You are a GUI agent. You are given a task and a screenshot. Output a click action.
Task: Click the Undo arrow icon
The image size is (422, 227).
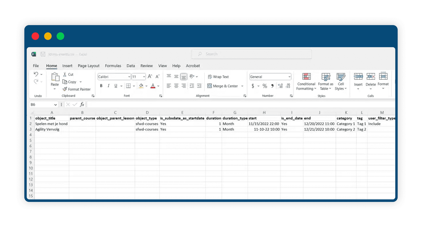(x=36, y=74)
